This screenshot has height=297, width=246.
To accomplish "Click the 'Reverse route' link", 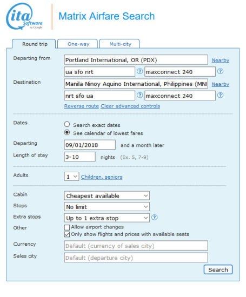I will (x=81, y=106).
